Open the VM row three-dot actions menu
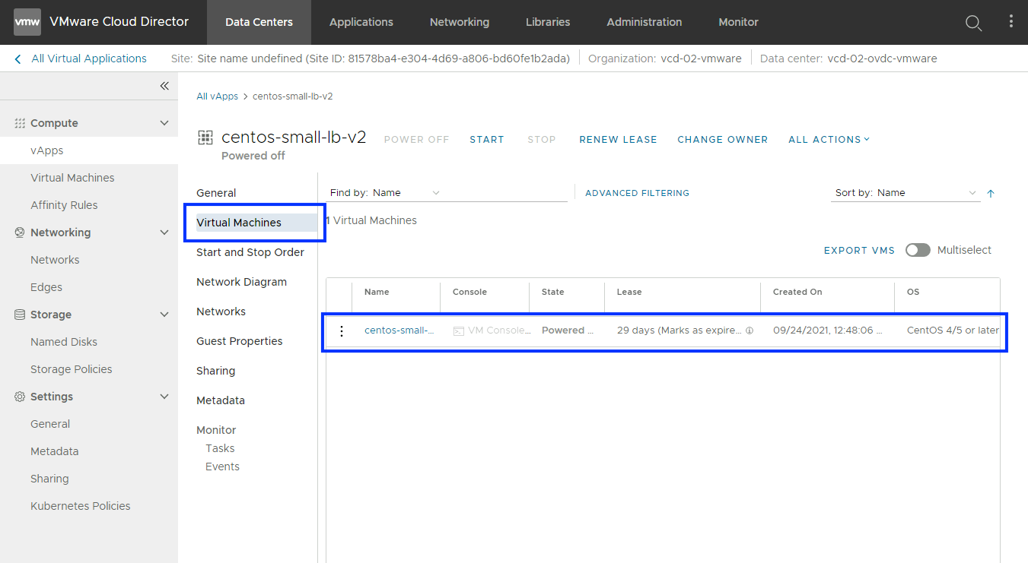The width and height of the screenshot is (1028, 563). 342,331
